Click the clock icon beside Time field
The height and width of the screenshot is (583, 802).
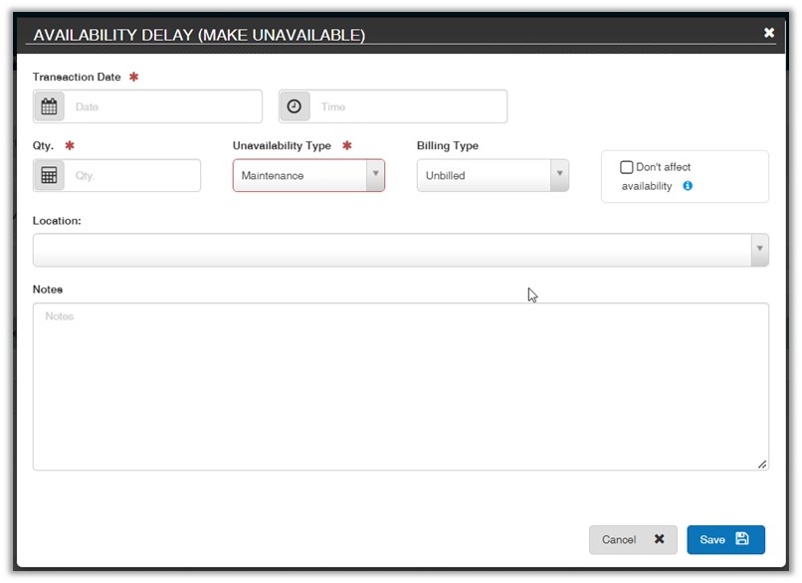[x=295, y=106]
